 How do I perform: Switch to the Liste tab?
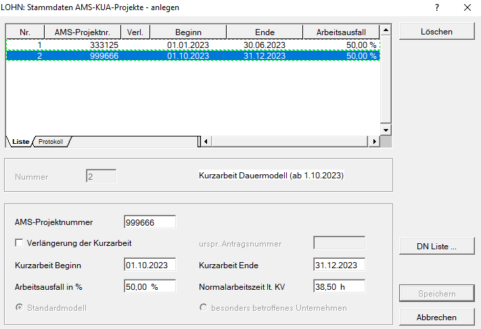pyautogui.click(x=20, y=142)
